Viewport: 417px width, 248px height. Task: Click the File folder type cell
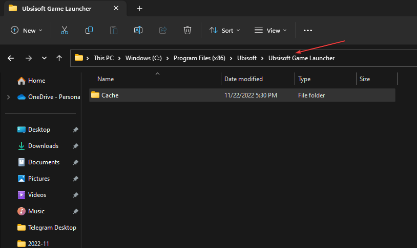[311, 95]
